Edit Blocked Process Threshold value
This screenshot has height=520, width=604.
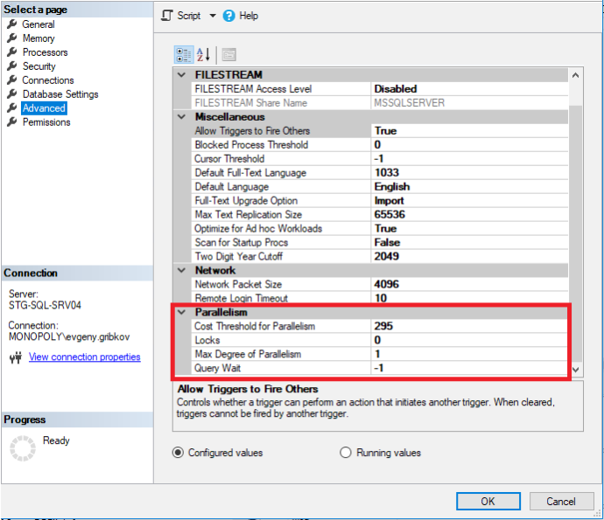469,144
